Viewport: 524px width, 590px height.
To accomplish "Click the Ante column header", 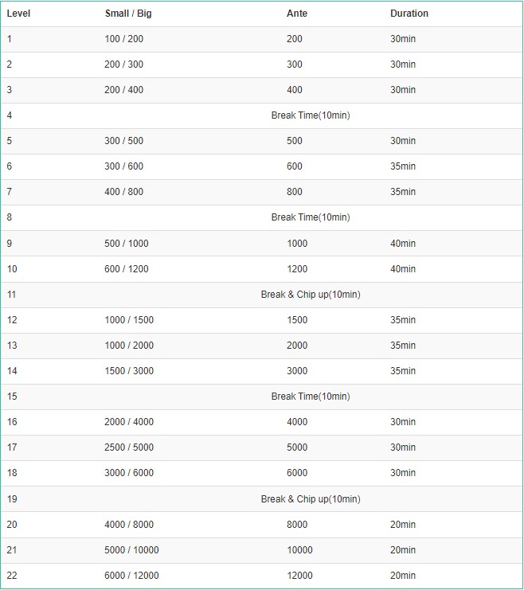I will 297,14.
